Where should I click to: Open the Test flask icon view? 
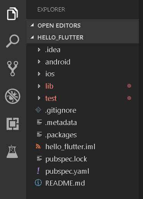(12, 151)
